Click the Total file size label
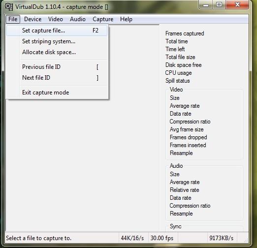This screenshot has width=257, height=248. point(180,57)
